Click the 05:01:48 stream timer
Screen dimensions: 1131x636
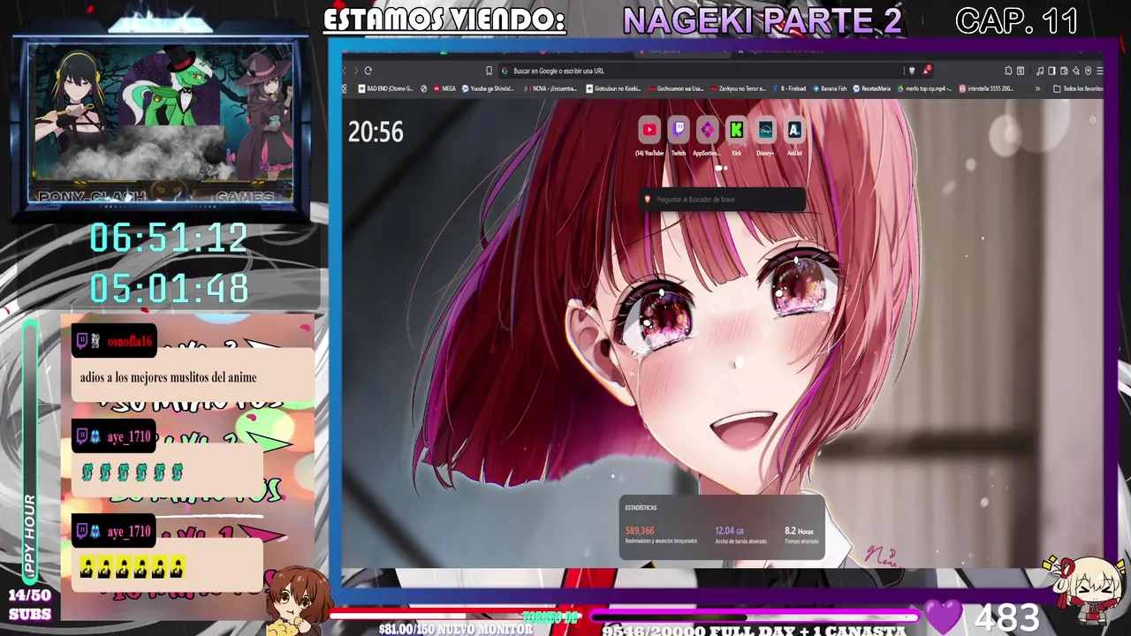click(168, 289)
